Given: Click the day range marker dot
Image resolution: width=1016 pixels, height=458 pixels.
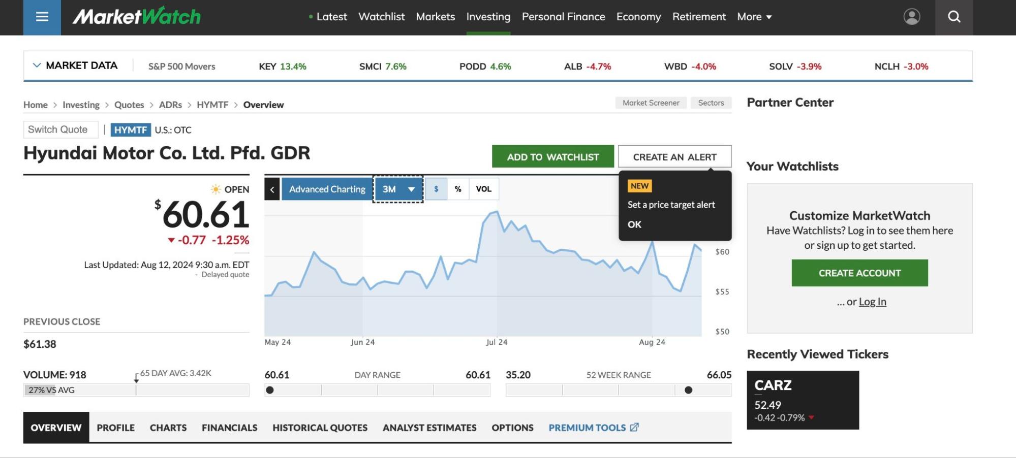Looking at the screenshot, I should tap(270, 390).
